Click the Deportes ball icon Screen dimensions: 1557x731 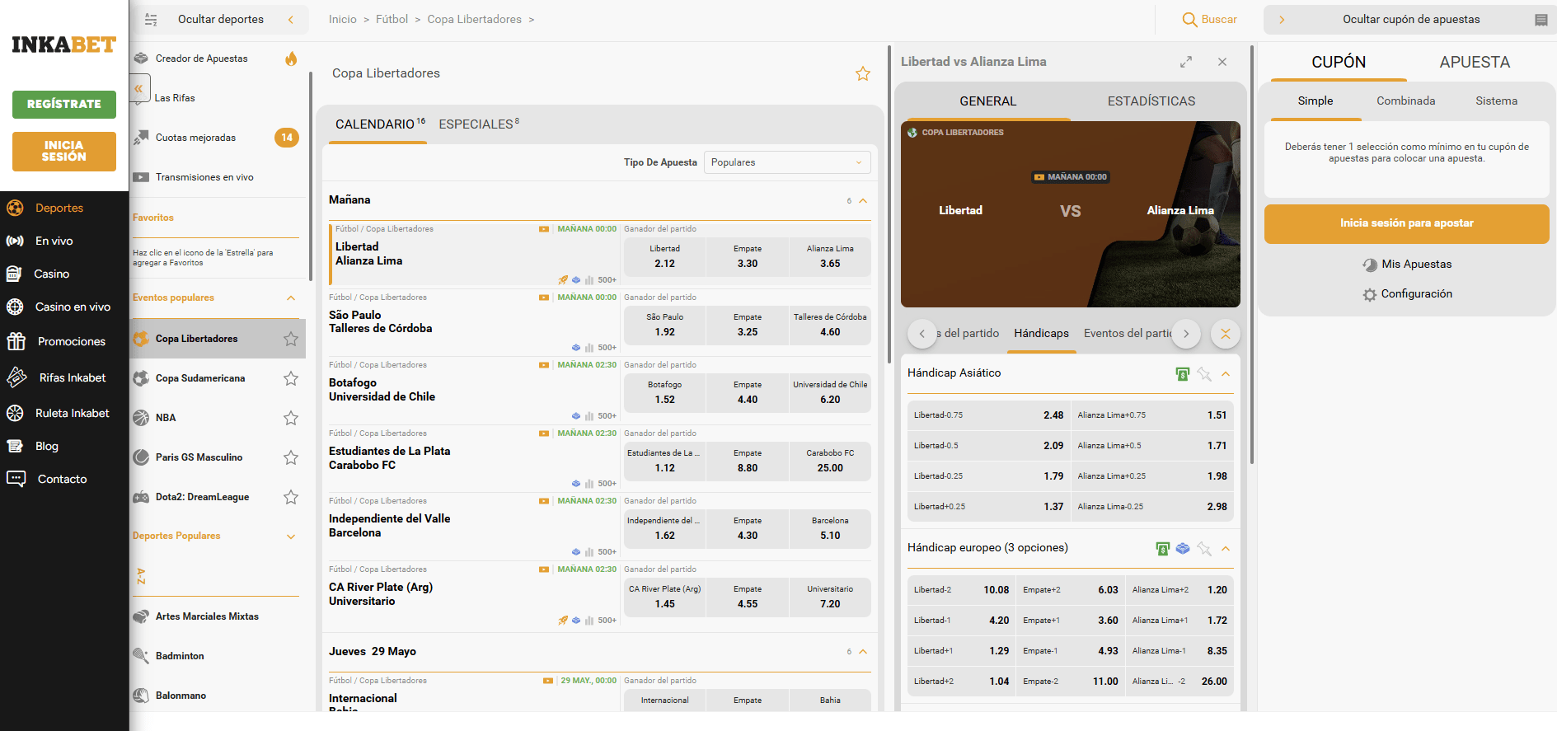tap(15, 208)
